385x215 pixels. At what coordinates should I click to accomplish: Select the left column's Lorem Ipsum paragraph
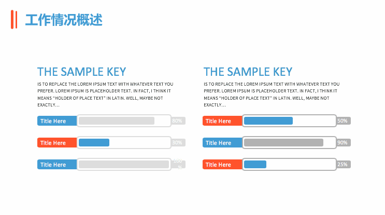[105, 94]
